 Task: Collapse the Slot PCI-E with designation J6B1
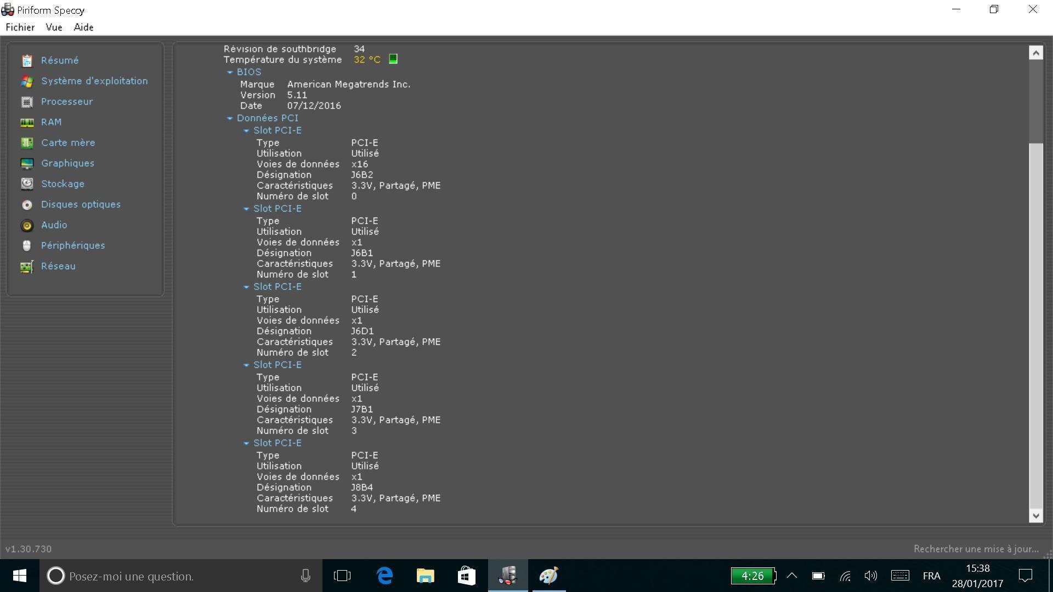246,209
